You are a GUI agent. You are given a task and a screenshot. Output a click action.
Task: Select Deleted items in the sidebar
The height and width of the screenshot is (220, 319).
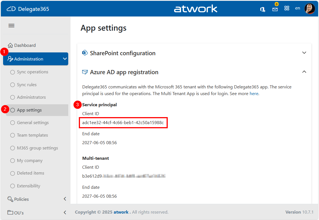[12, 173]
